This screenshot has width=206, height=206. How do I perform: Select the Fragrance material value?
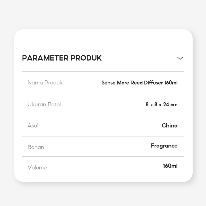point(164,146)
